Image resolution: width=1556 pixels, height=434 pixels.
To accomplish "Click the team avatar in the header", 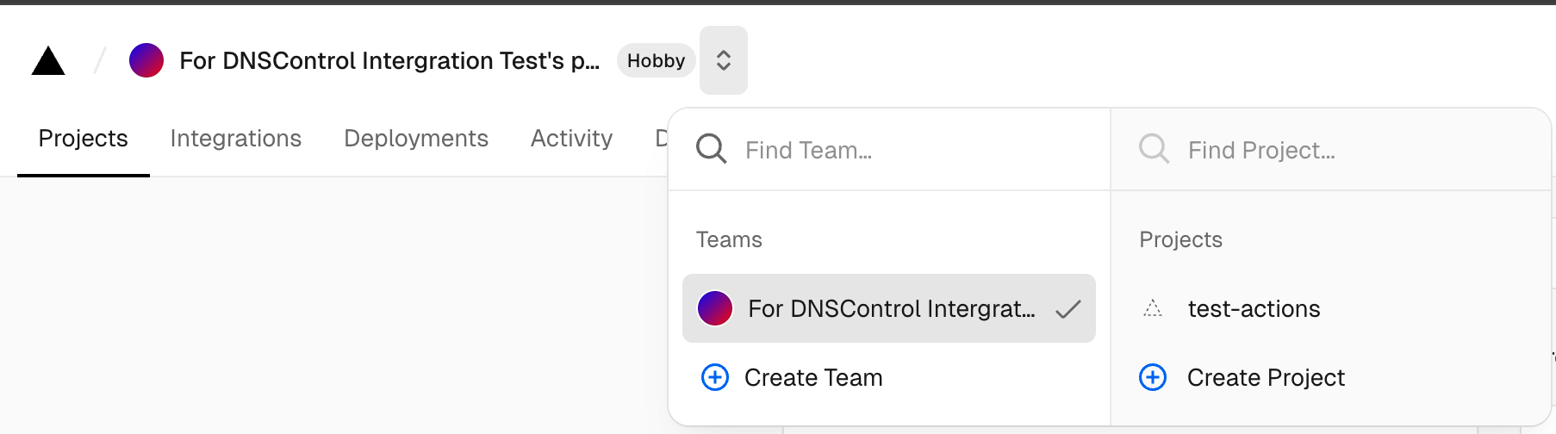I will [x=146, y=61].
